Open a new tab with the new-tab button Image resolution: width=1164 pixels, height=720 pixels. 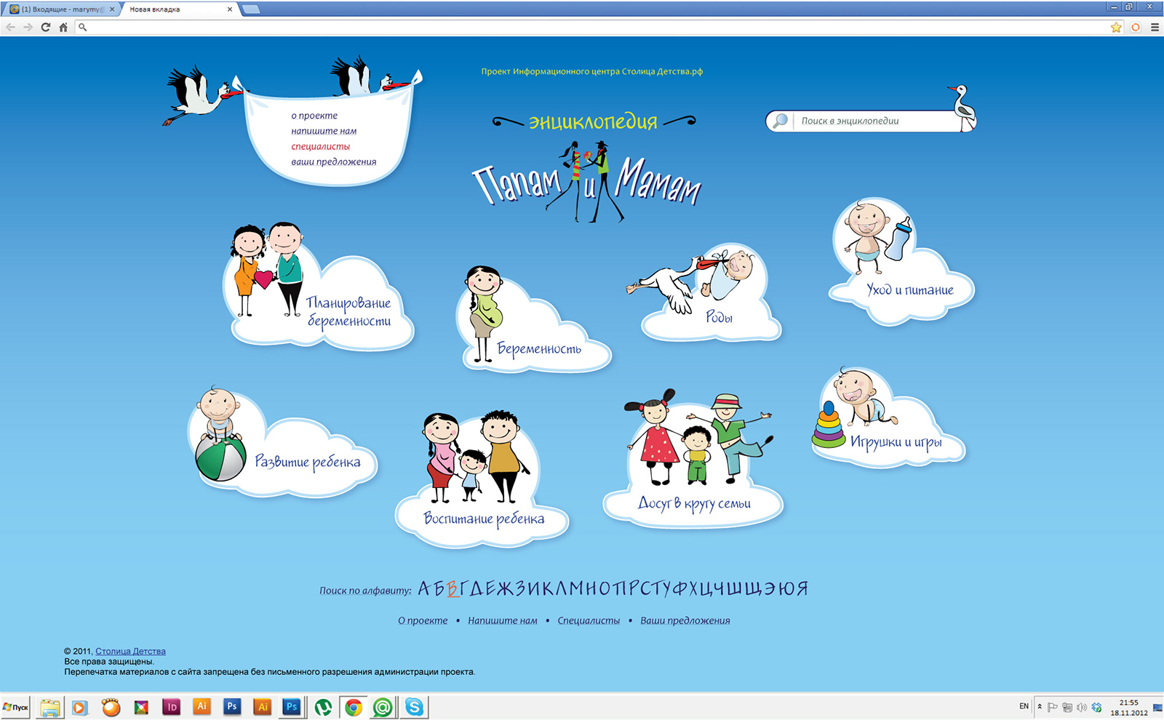(x=251, y=9)
